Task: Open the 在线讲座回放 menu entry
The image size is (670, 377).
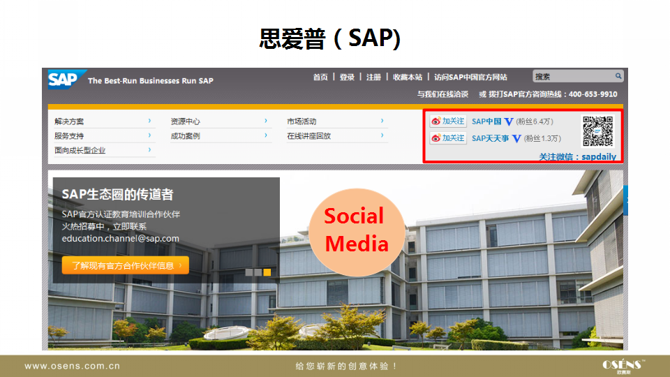Action: click(x=309, y=136)
